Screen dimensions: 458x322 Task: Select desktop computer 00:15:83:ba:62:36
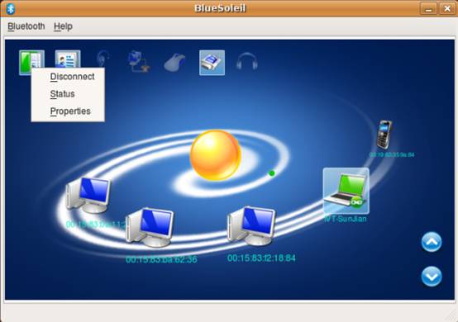(150, 228)
